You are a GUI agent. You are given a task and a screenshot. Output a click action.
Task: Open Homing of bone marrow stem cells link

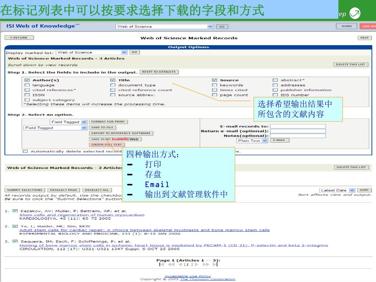click(x=174, y=245)
